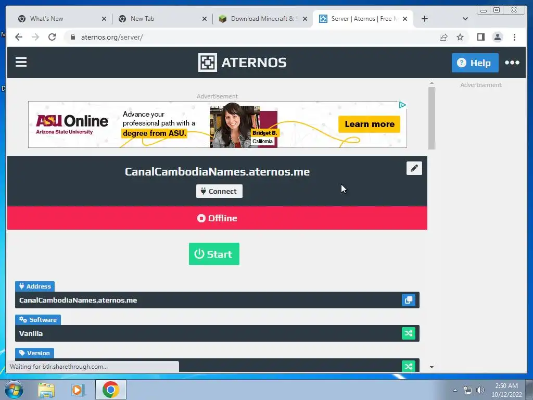Click the Address label
Screen dimensions: 533x400
pyautogui.click(x=35, y=286)
